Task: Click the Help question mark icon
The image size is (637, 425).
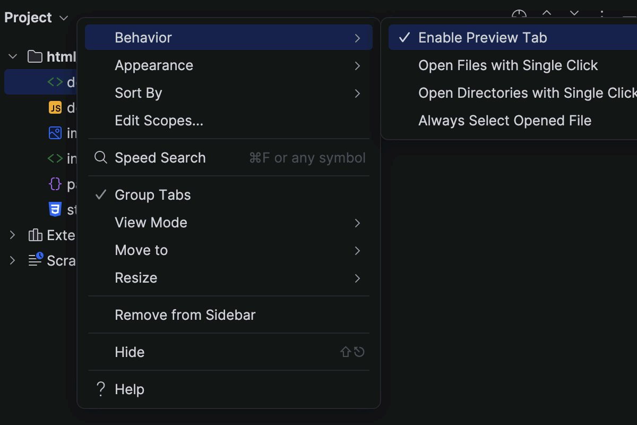Action: 100,389
